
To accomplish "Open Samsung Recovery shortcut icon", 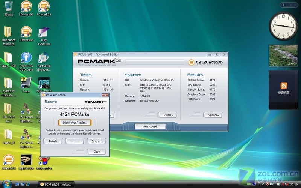I will [x=44, y=61].
